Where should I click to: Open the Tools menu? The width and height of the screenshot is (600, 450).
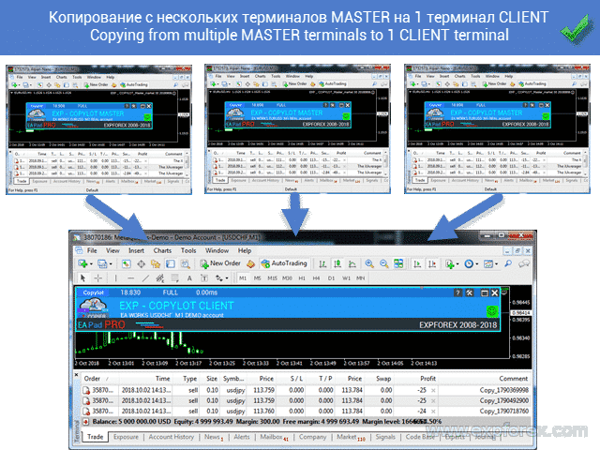(188, 250)
